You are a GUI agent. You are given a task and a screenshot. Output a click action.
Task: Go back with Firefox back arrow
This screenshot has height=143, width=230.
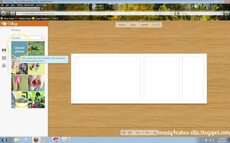[x=3, y=14]
